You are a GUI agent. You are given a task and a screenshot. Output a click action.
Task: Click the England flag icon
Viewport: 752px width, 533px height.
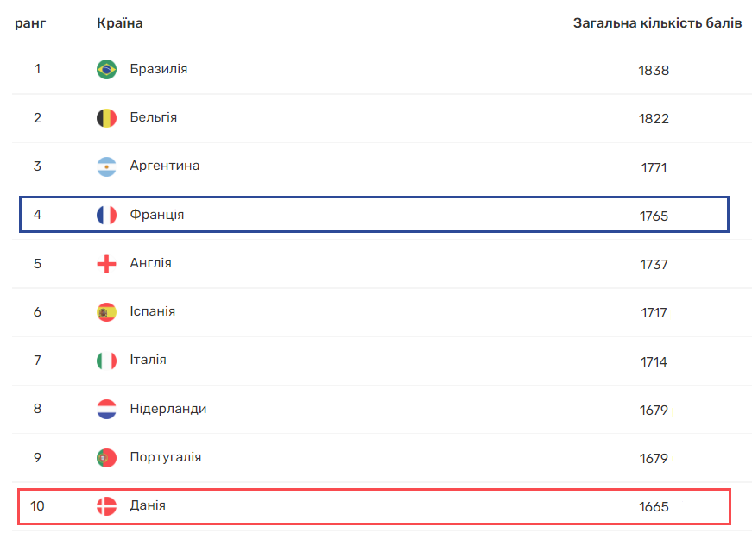pos(106,264)
